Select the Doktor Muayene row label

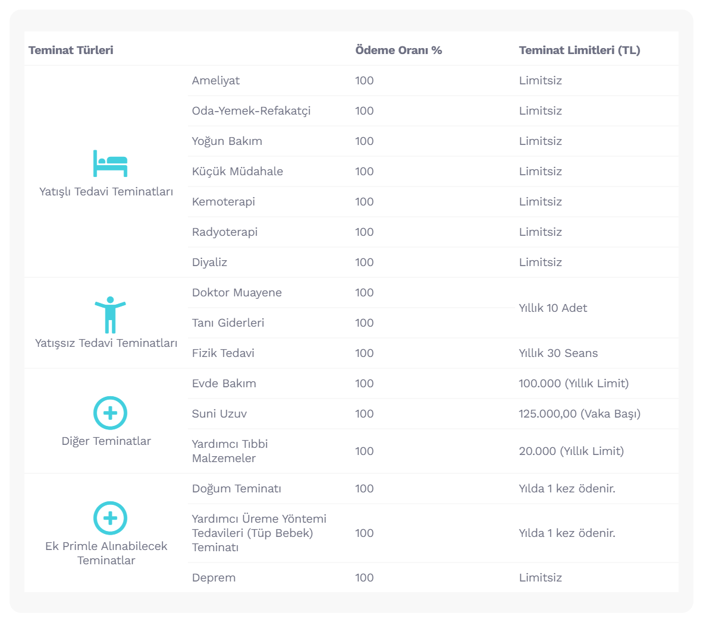click(237, 293)
